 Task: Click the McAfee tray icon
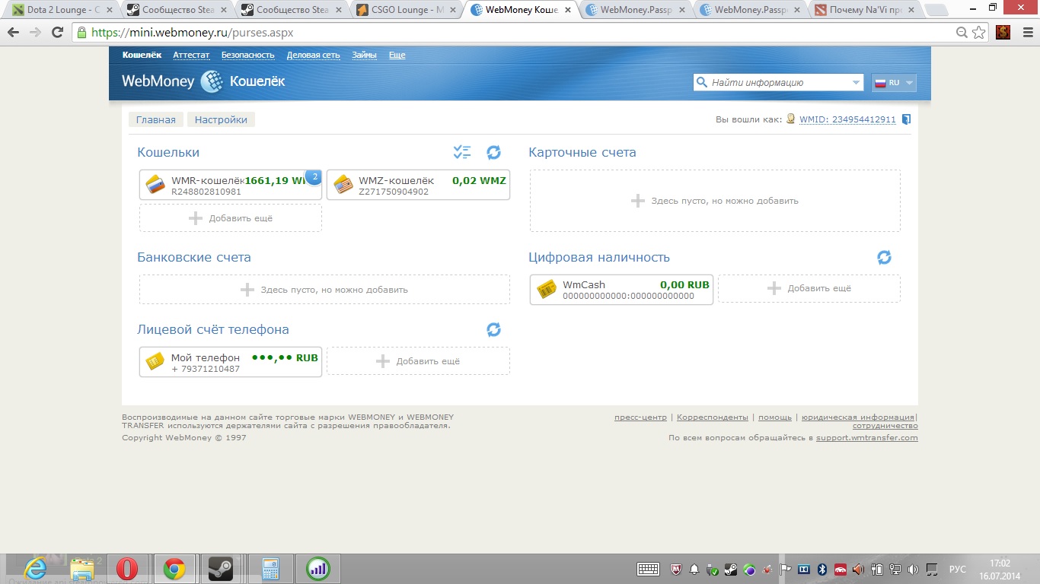[x=675, y=569]
